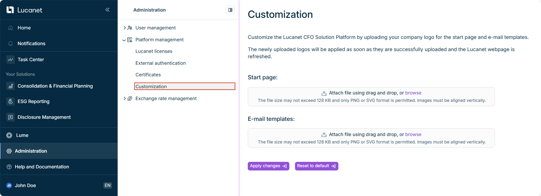Click the Disclosure Management icon
Image resolution: width=541 pixels, height=196 pixels.
11,117
